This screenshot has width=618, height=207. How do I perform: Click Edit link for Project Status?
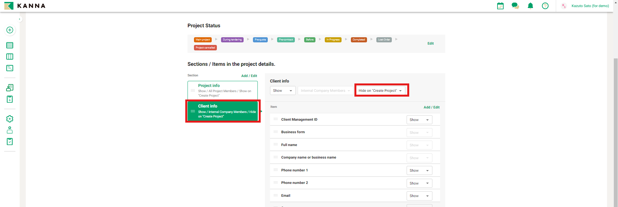click(x=430, y=43)
